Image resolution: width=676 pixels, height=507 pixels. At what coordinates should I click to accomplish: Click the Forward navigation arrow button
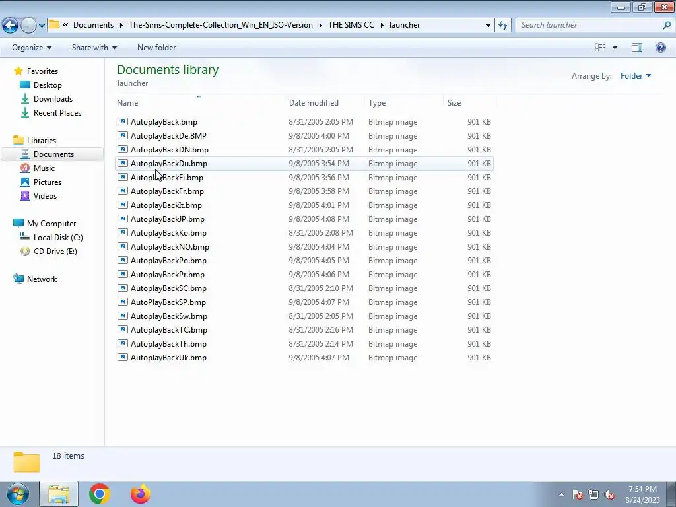pos(28,26)
